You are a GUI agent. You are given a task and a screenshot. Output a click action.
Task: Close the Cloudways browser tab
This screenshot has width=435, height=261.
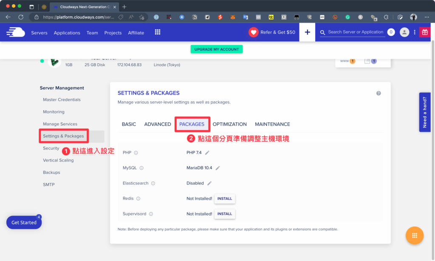(115, 7)
